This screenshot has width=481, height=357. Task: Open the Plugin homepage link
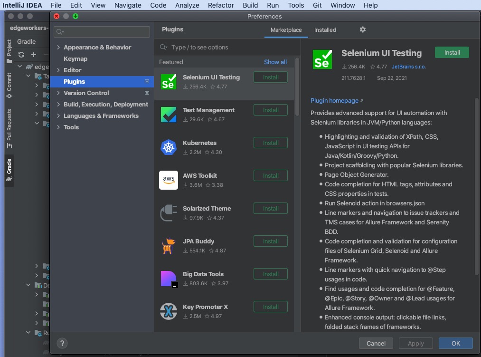pos(337,100)
